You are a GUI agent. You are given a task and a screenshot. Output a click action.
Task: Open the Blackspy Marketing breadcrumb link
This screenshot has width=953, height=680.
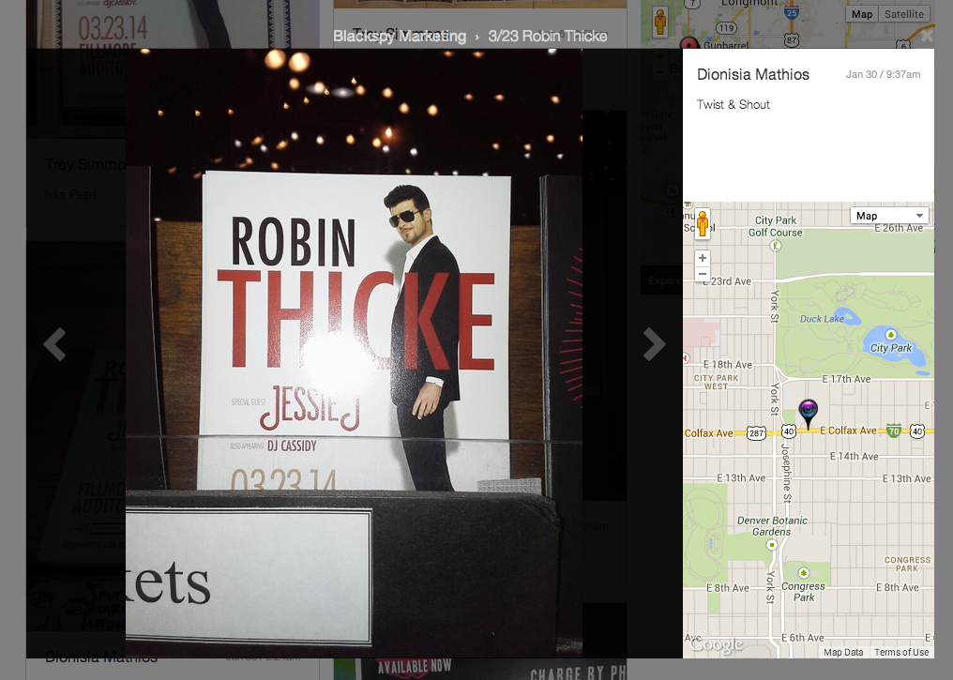click(400, 37)
